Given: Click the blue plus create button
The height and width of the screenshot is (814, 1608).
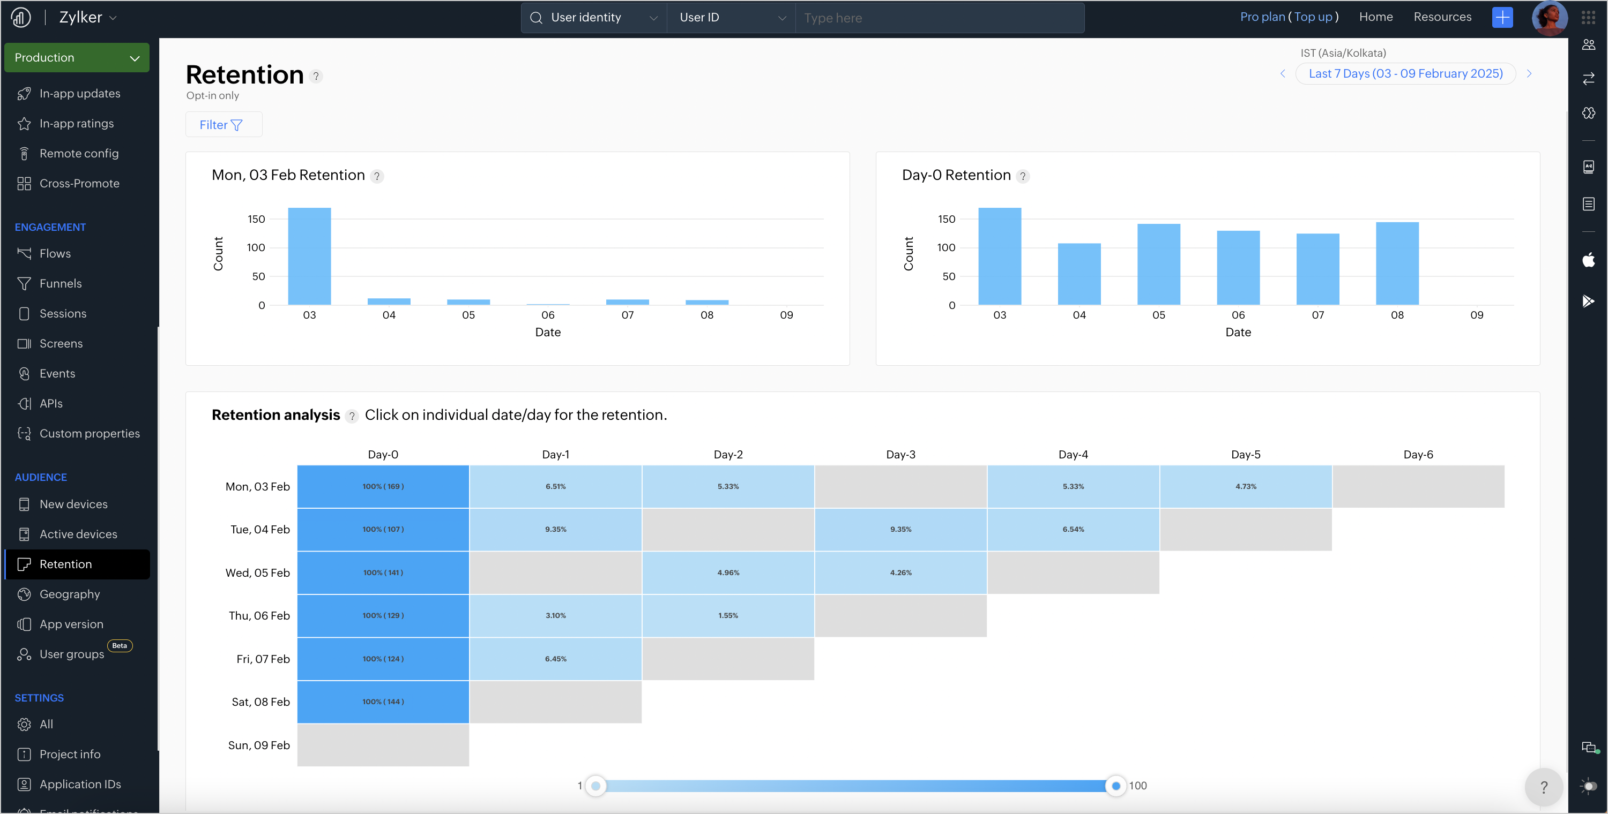Looking at the screenshot, I should click(1502, 18).
